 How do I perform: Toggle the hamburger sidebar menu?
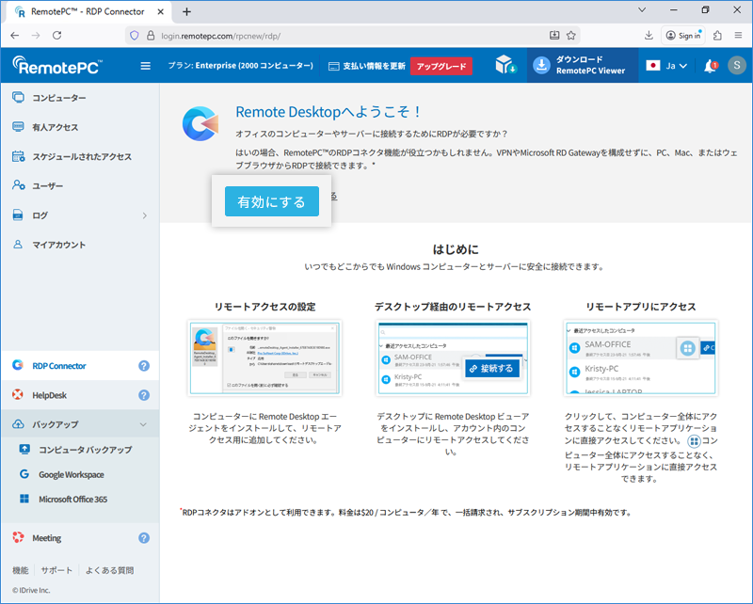(146, 66)
